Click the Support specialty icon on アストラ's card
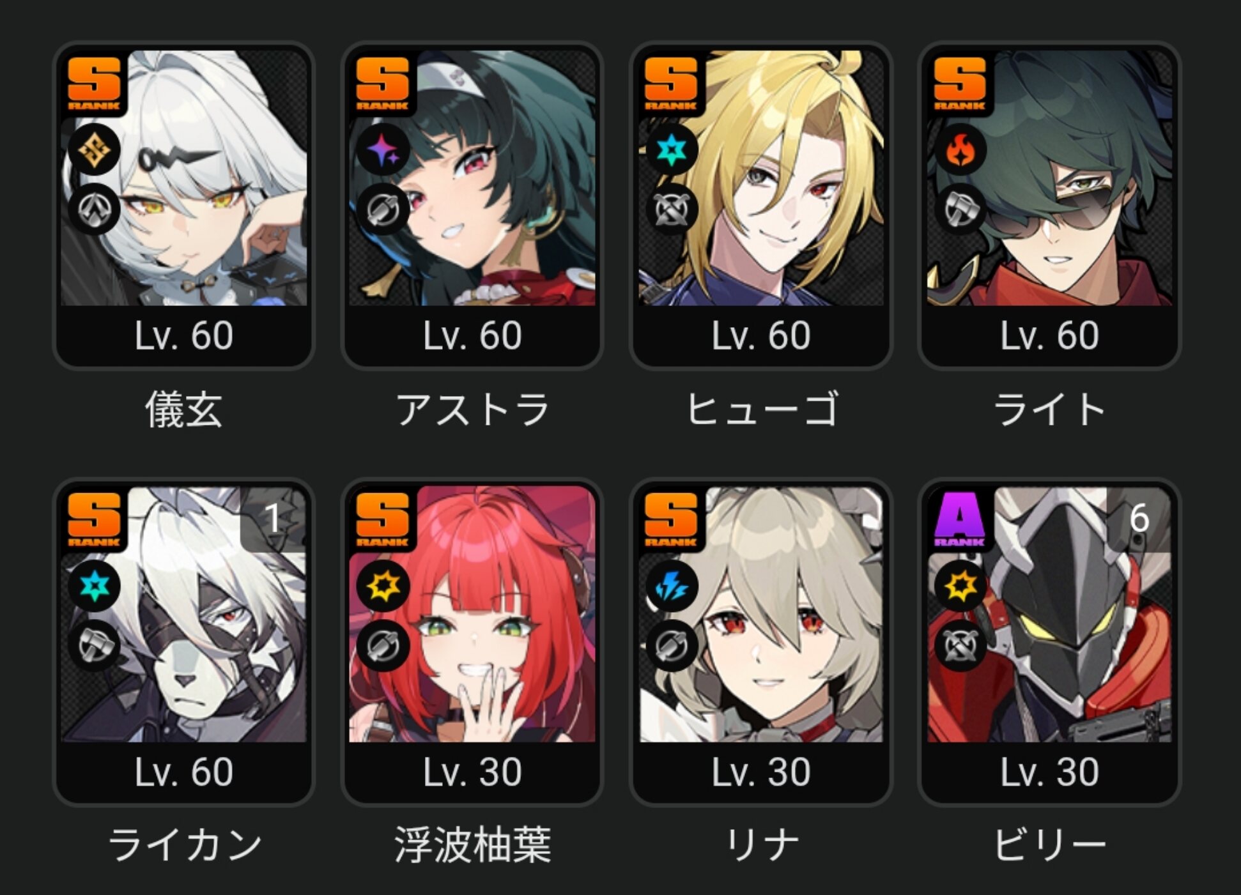This screenshot has height=895, width=1241. [x=383, y=210]
